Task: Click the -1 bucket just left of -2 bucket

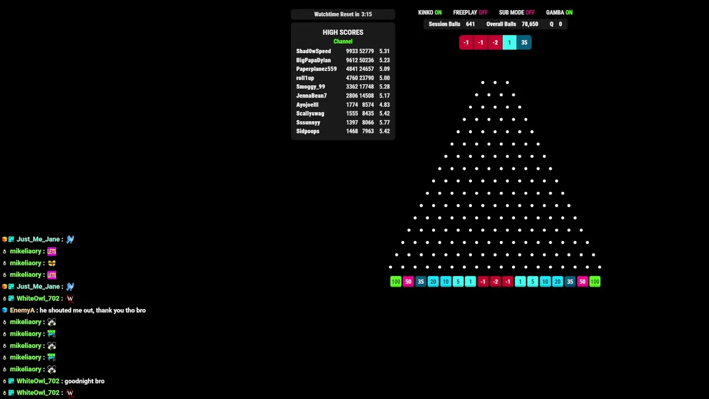Action: [x=483, y=282]
